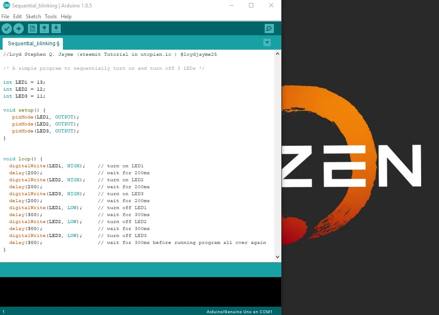Minimize the Arduino window
The image size is (439, 315).
click(232, 5)
